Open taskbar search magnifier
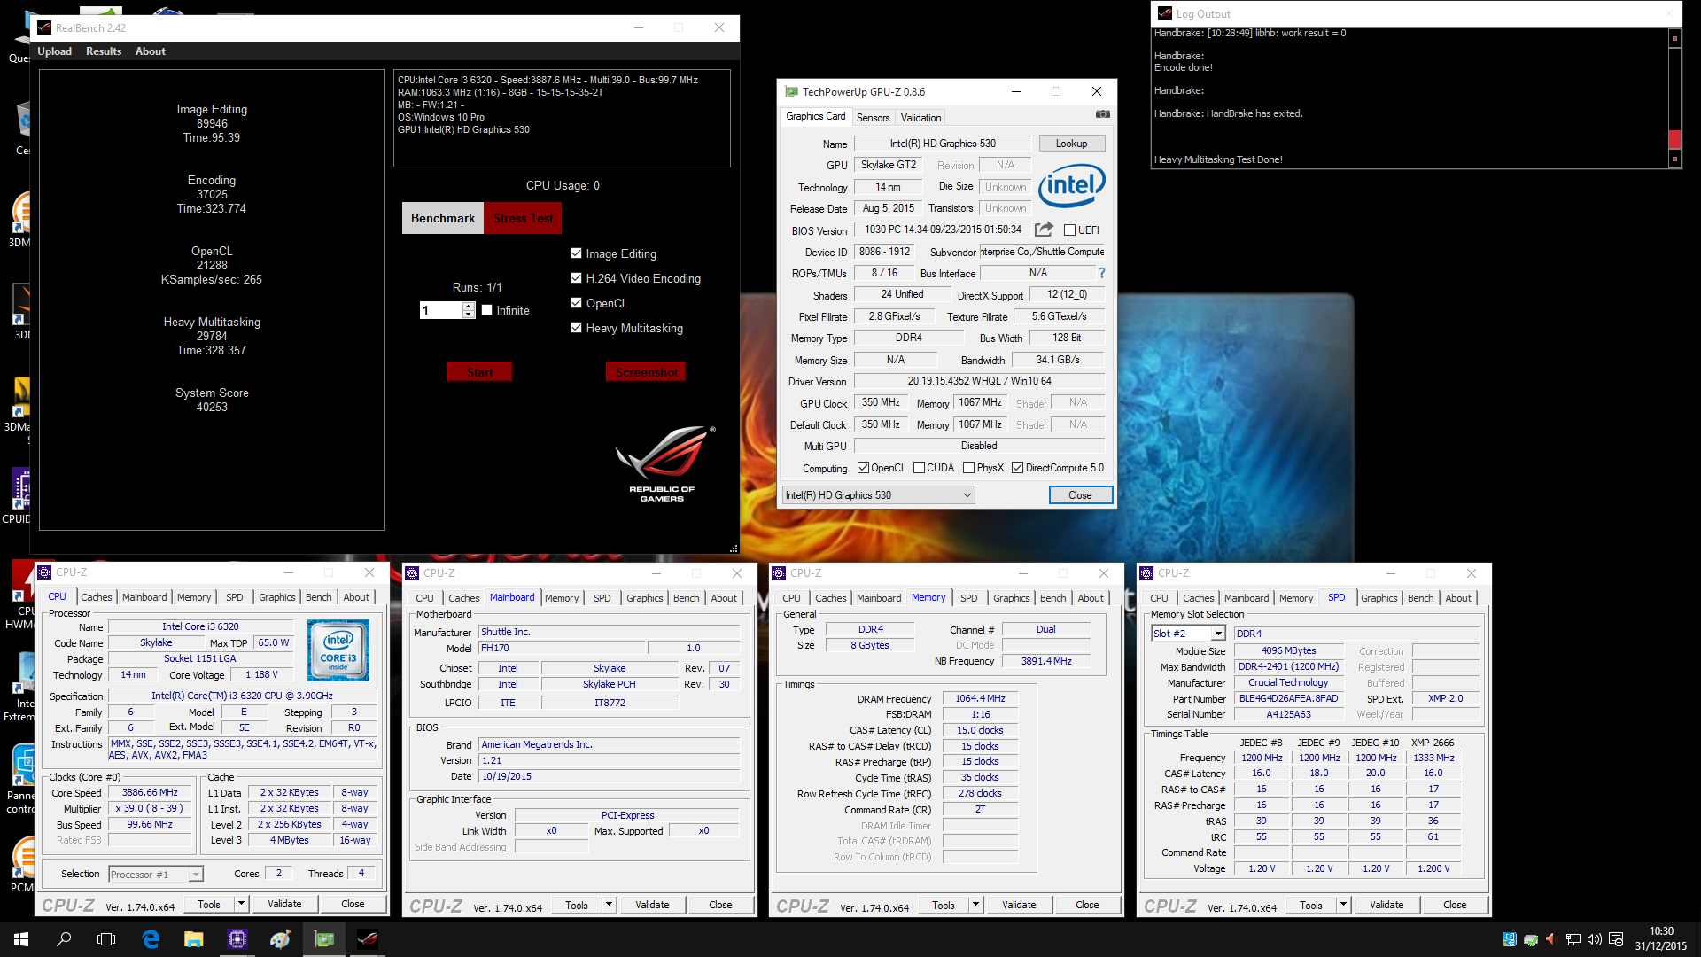 [x=64, y=939]
